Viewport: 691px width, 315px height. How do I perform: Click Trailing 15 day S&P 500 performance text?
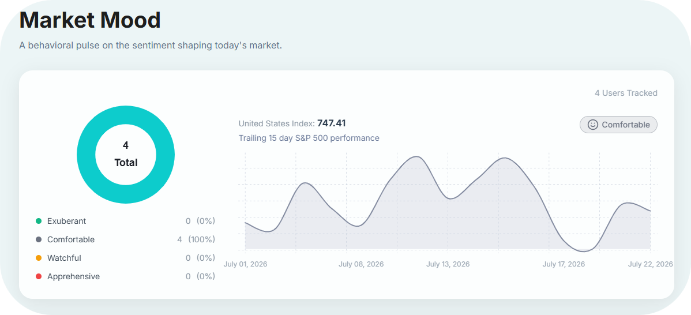[x=309, y=138]
